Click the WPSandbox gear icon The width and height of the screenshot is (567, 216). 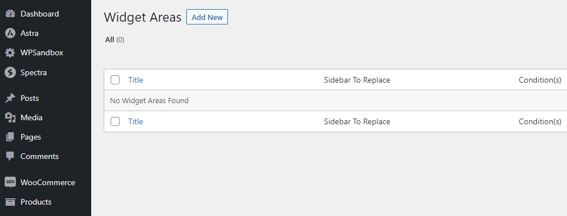click(10, 53)
